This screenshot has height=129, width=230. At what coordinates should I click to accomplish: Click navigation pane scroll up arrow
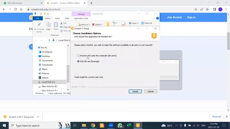pyautogui.click(x=68, y=46)
